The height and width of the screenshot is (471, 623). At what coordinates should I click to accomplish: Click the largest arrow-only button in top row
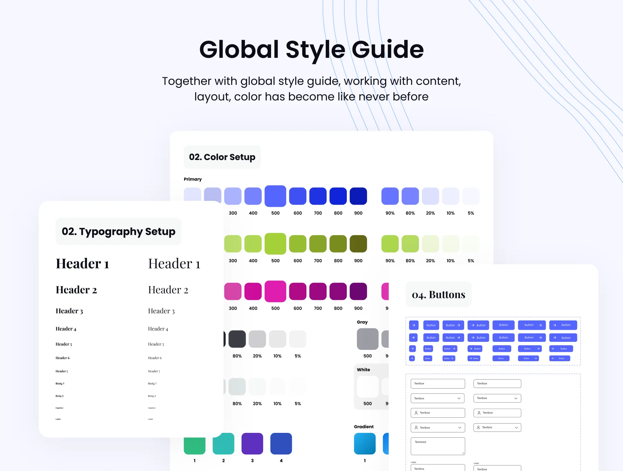click(x=414, y=325)
